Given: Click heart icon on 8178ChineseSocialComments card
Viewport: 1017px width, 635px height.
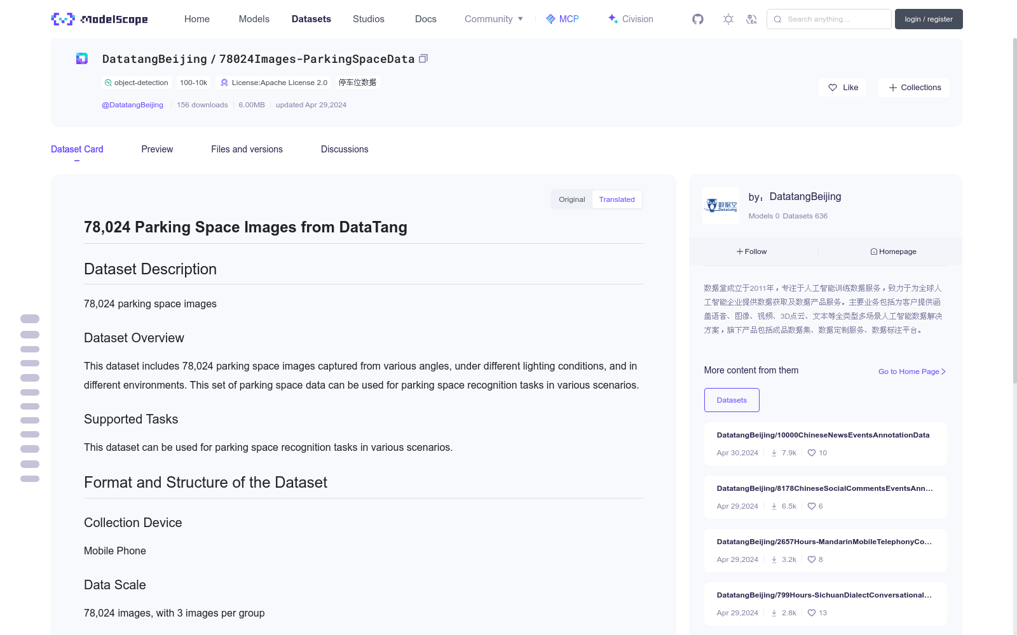Looking at the screenshot, I should point(812,506).
